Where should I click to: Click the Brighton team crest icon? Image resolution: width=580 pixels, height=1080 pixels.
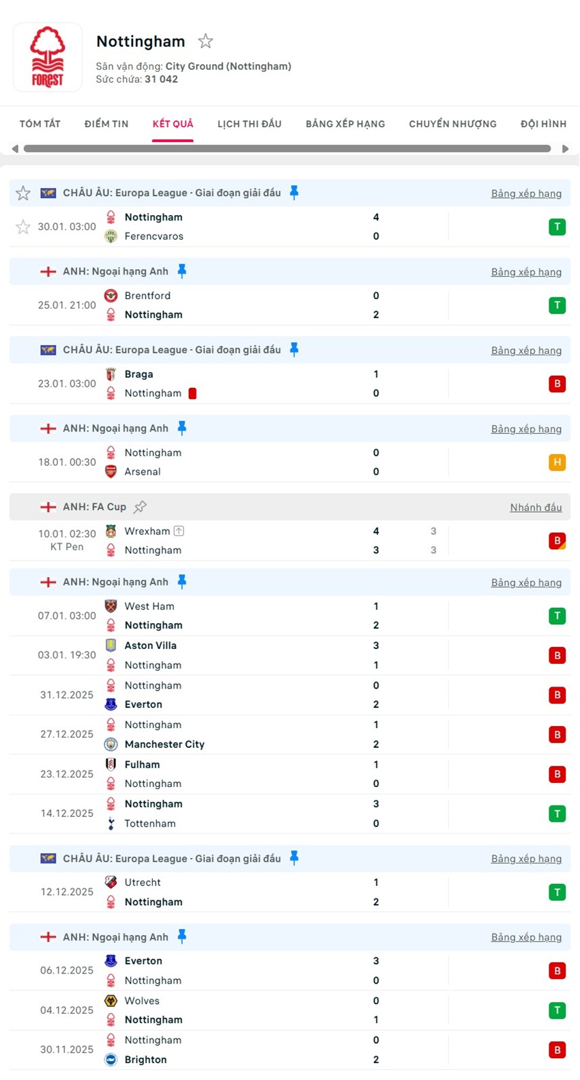pyautogui.click(x=111, y=1060)
